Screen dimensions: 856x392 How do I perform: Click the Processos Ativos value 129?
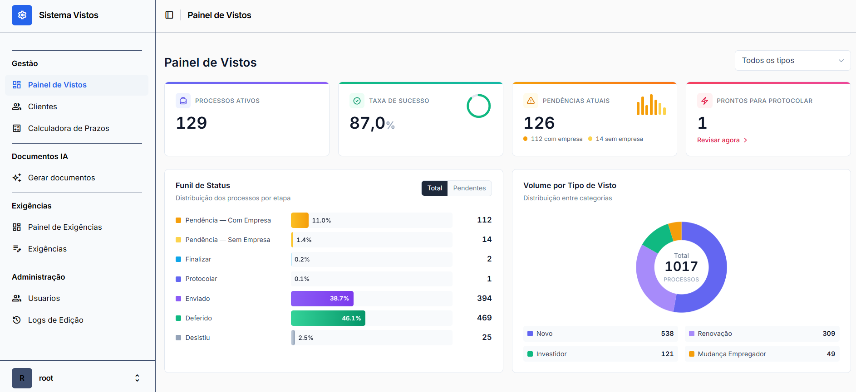click(x=192, y=123)
